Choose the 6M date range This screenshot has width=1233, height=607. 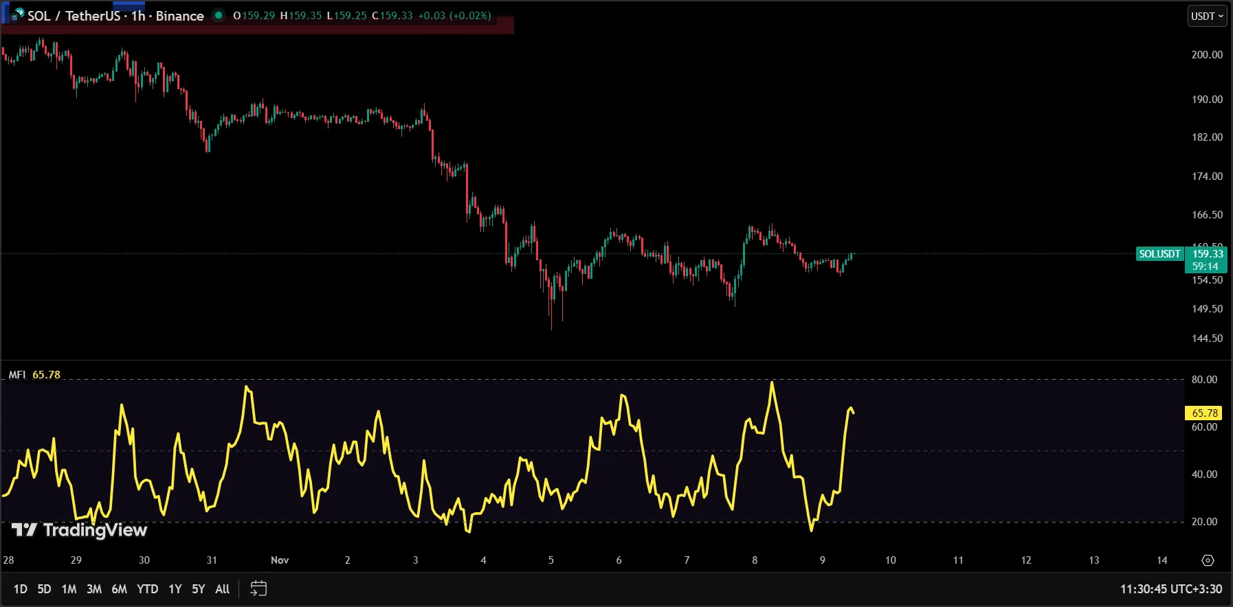[119, 589]
